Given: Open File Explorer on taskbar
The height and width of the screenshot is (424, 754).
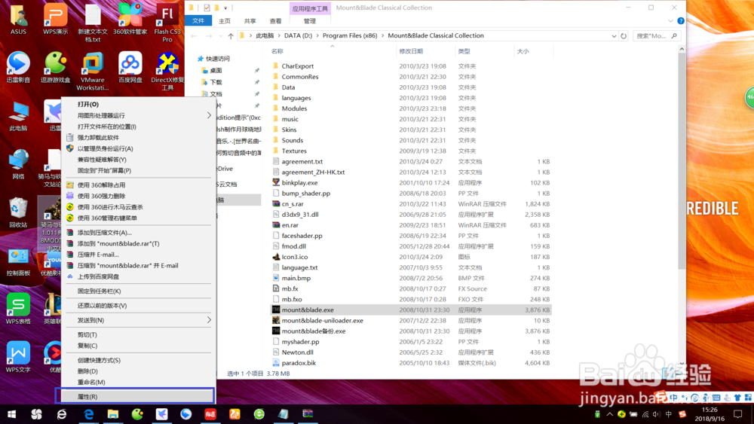Looking at the screenshot, I should coord(113,414).
